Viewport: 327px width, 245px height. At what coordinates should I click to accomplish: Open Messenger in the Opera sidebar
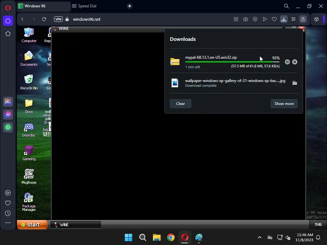coord(8,115)
